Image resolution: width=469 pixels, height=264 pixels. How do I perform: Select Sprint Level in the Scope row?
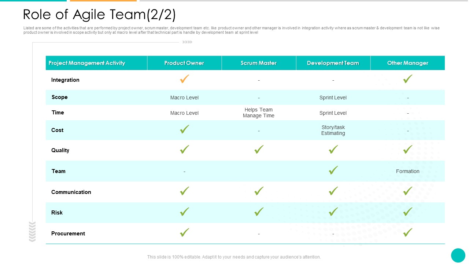(x=333, y=98)
